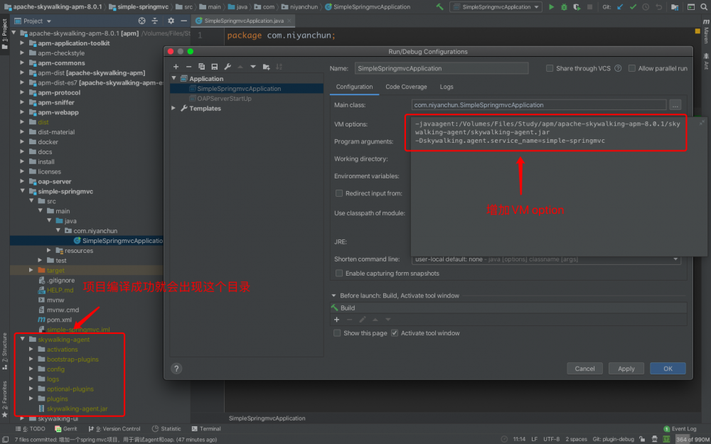Check the Share through VCS option
Screen dimensions: 711x444
pyautogui.click(x=550, y=69)
